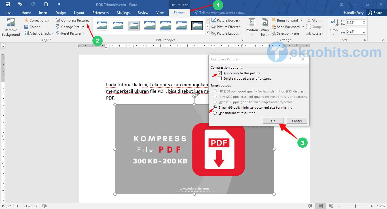Click the Undo arrow icon

(20, 4)
